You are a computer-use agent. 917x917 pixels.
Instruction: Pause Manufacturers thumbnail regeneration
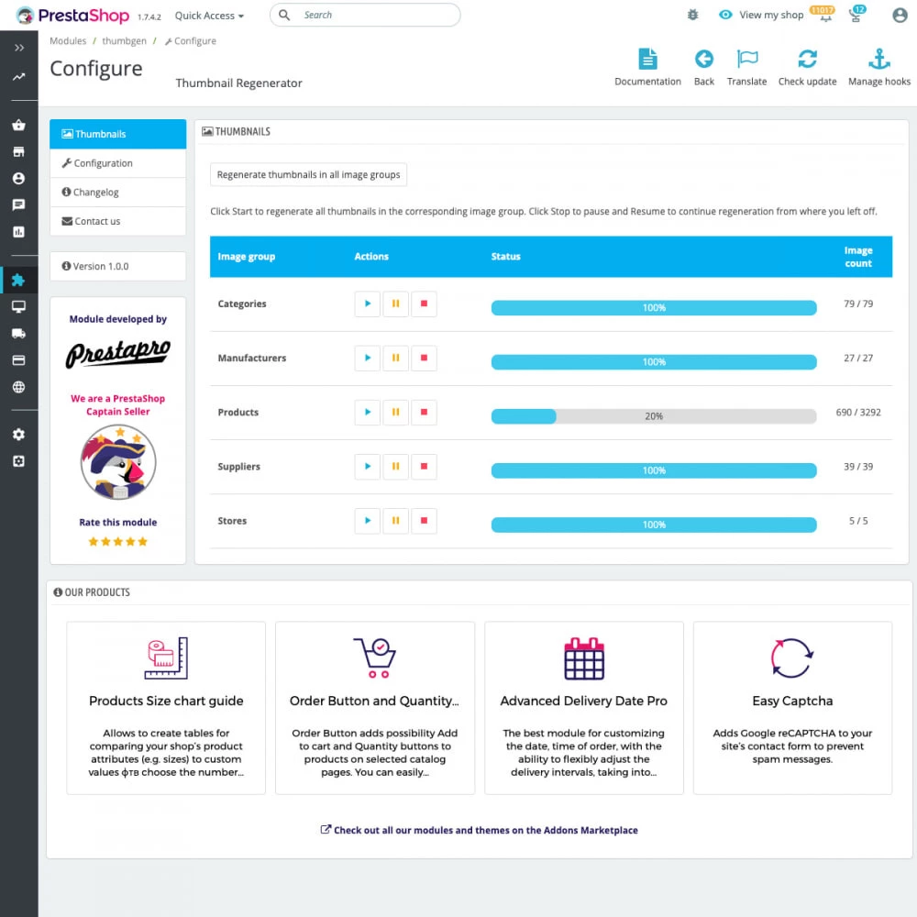pyautogui.click(x=395, y=358)
